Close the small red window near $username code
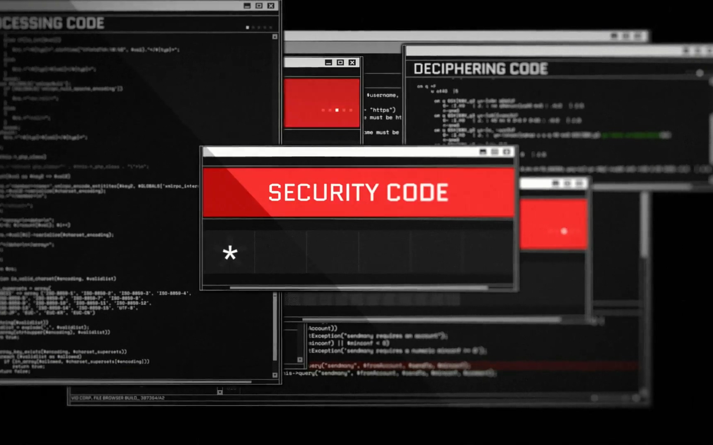This screenshot has width=713, height=445. point(352,63)
